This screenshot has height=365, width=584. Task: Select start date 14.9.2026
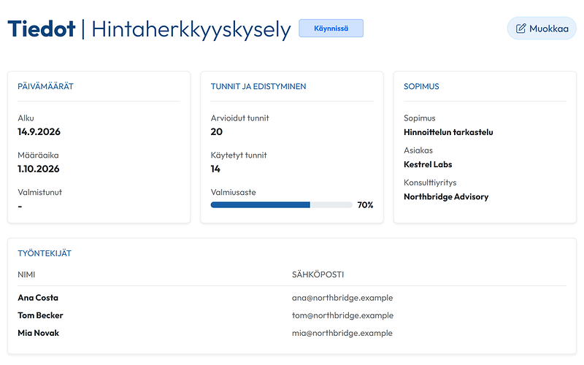(39, 132)
